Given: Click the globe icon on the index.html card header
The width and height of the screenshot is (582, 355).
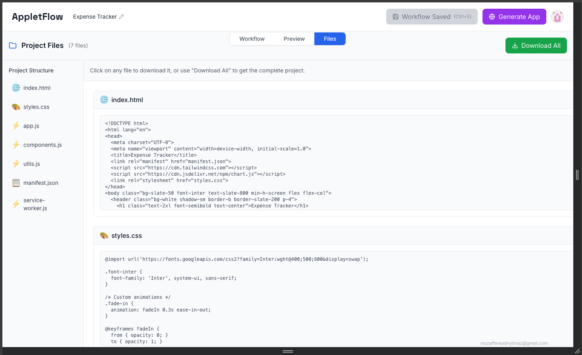Looking at the screenshot, I should pyautogui.click(x=104, y=99).
